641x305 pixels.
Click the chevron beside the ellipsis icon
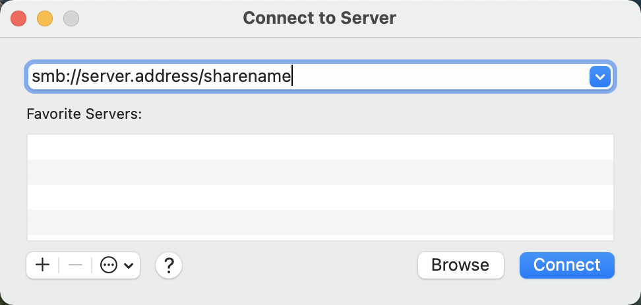click(129, 266)
